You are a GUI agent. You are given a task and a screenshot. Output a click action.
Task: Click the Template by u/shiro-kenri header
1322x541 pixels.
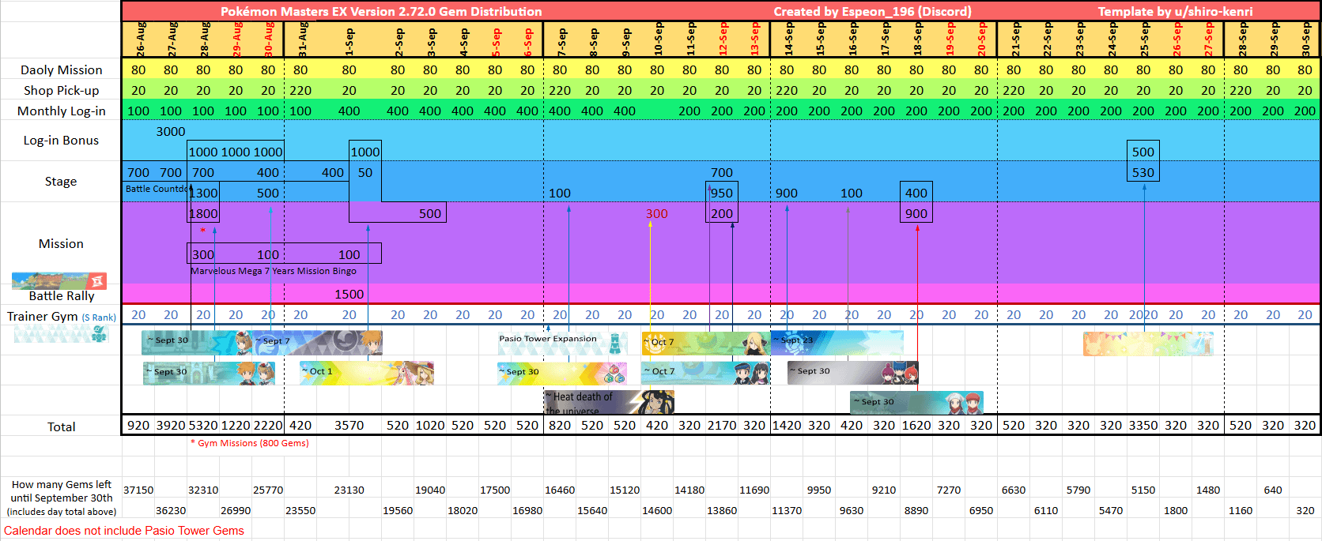click(1175, 11)
